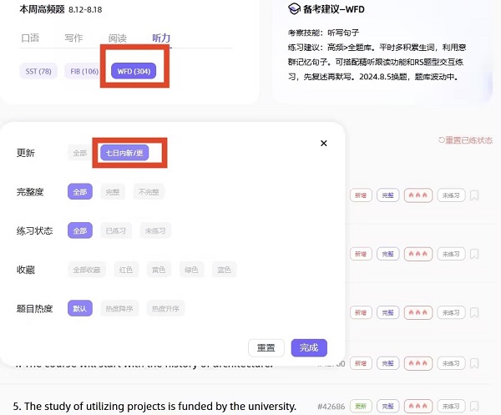501x415 pixels.
Task: Click the 完整 tag on question #42686
Action: tap(388, 406)
